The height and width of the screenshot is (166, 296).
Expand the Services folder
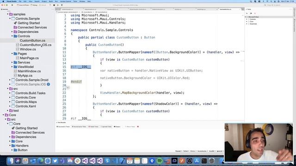12,62
